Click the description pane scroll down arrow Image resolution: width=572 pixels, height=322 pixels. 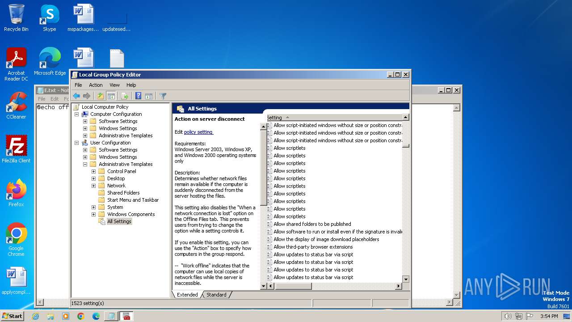pyautogui.click(x=263, y=286)
